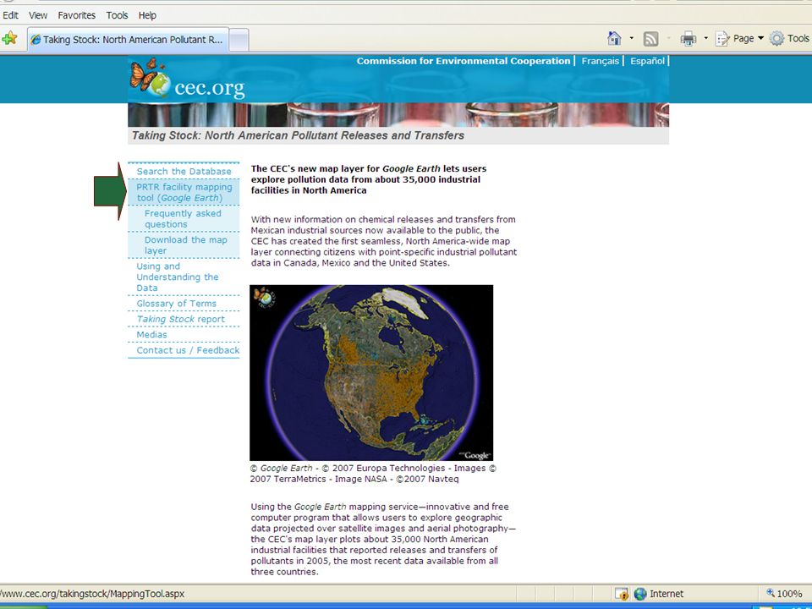Open the Tools menu in menu bar
This screenshot has width=812, height=609.
[x=117, y=15]
